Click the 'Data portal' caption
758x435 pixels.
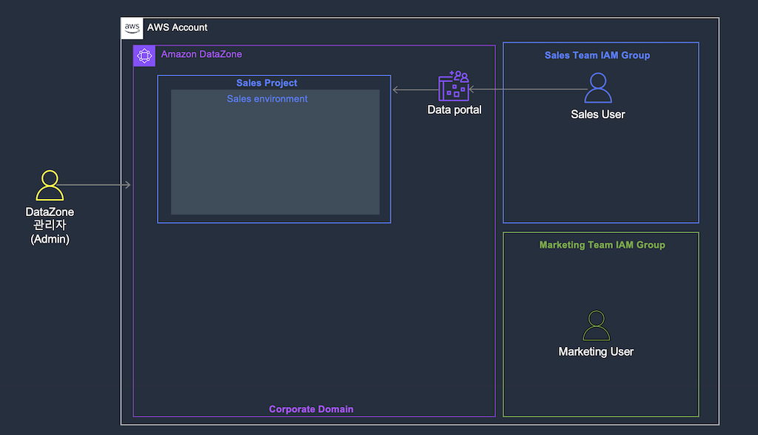(x=455, y=109)
